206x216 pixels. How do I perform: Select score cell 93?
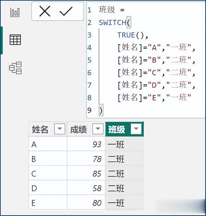[x=86, y=144]
